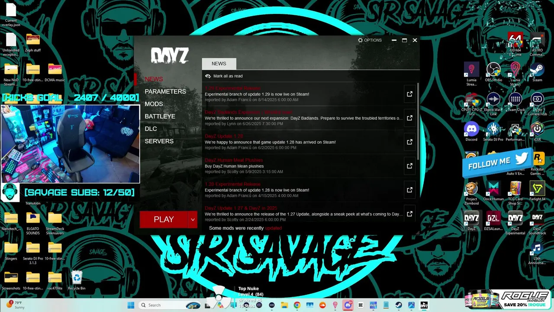
Task: Open the launcher Options gear menu
Action: [x=370, y=40]
